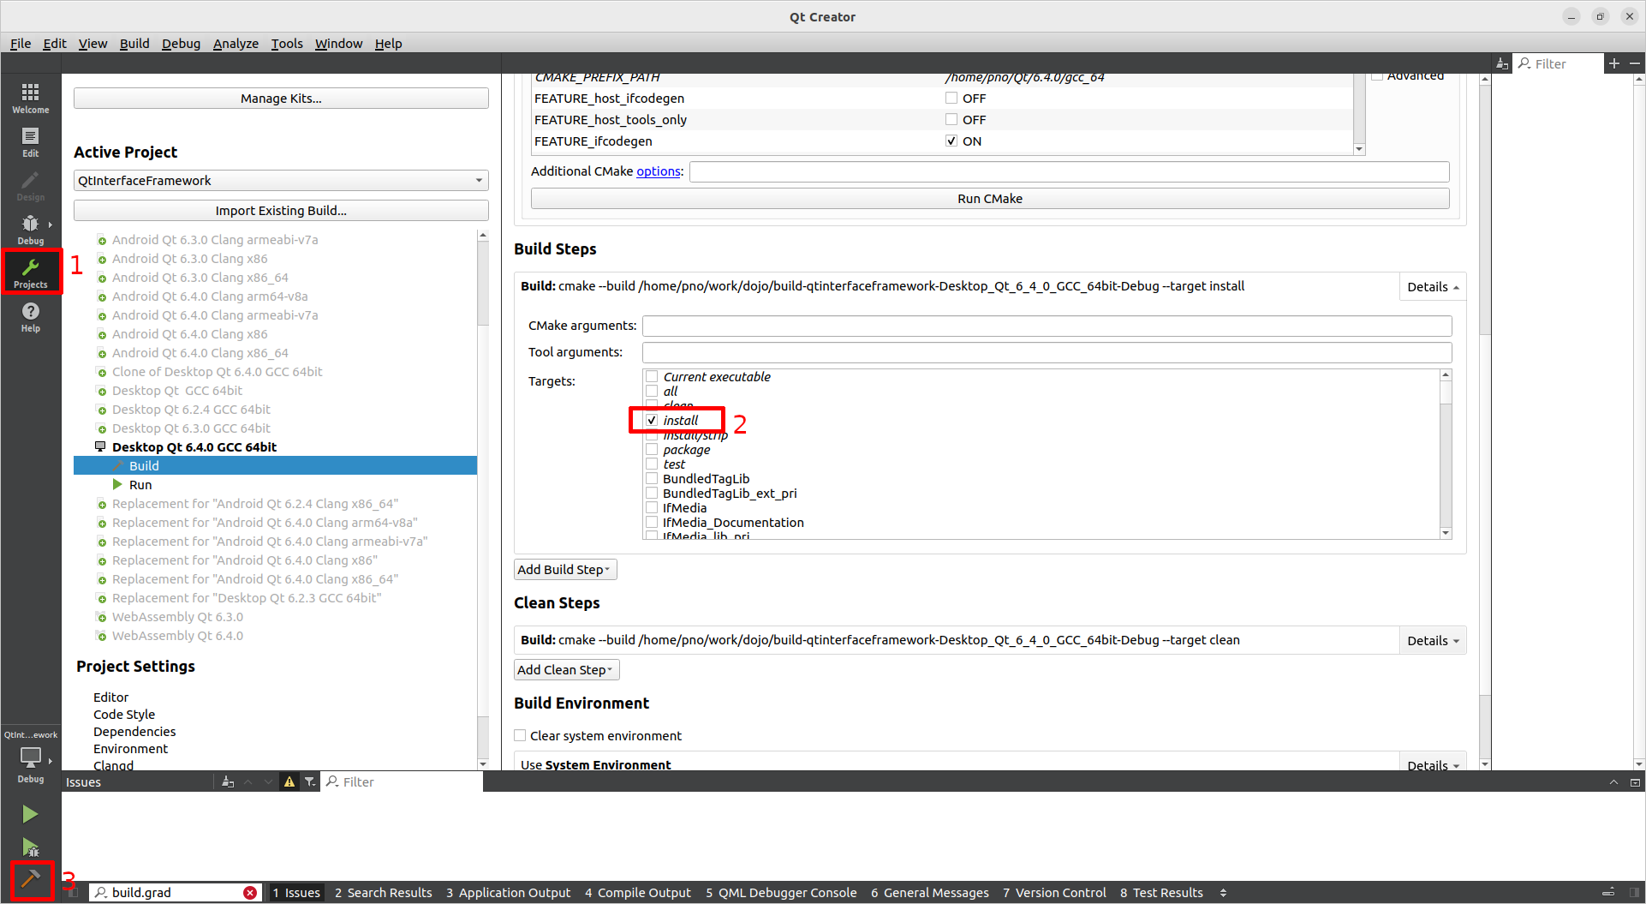The height and width of the screenshot is (904, 1646).
Task: Click the kit list vertical scrollbar
Action: 483,499
